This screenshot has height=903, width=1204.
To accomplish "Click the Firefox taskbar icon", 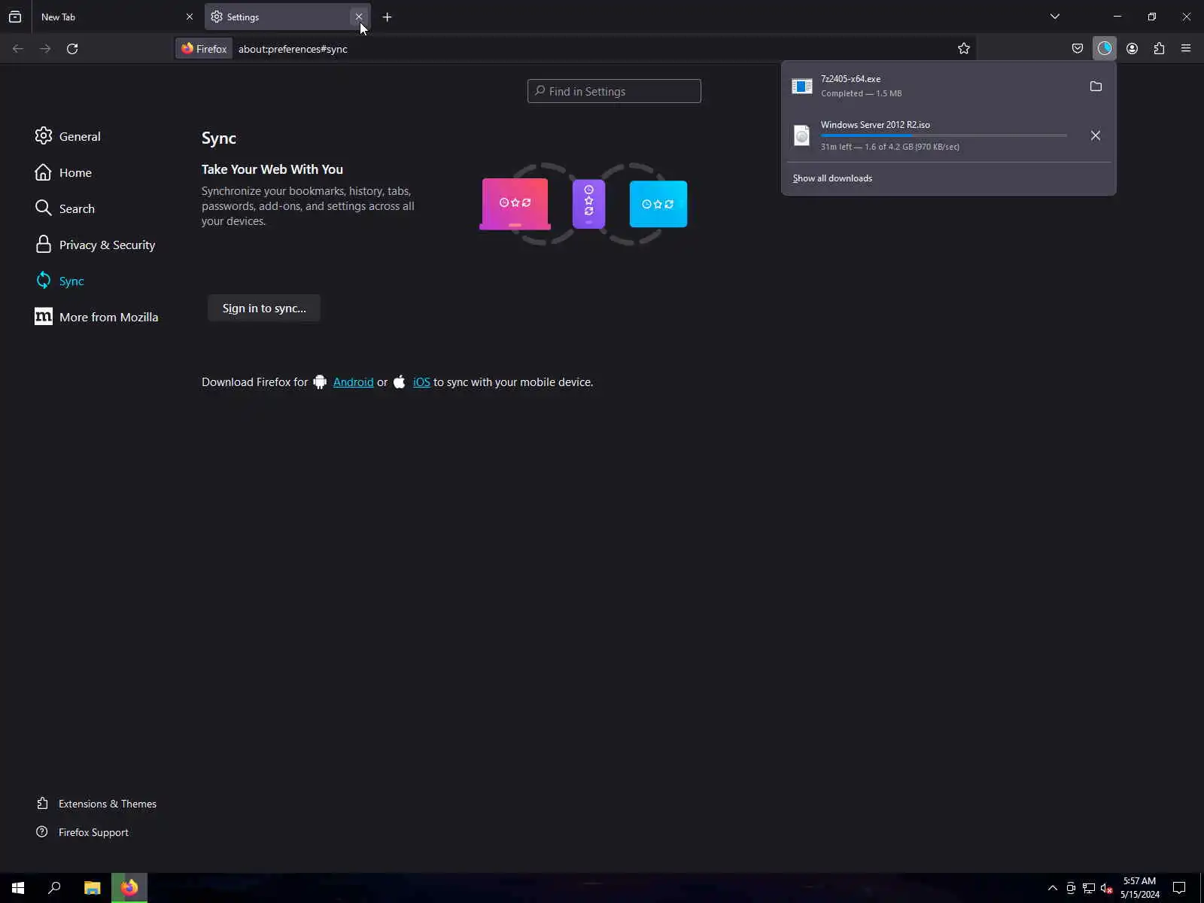I will click(x=129, y=888).
